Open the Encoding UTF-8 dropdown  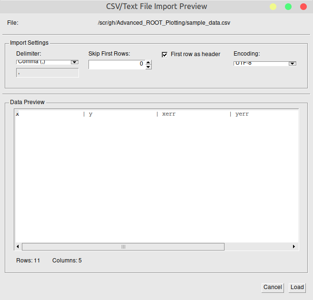292,63
